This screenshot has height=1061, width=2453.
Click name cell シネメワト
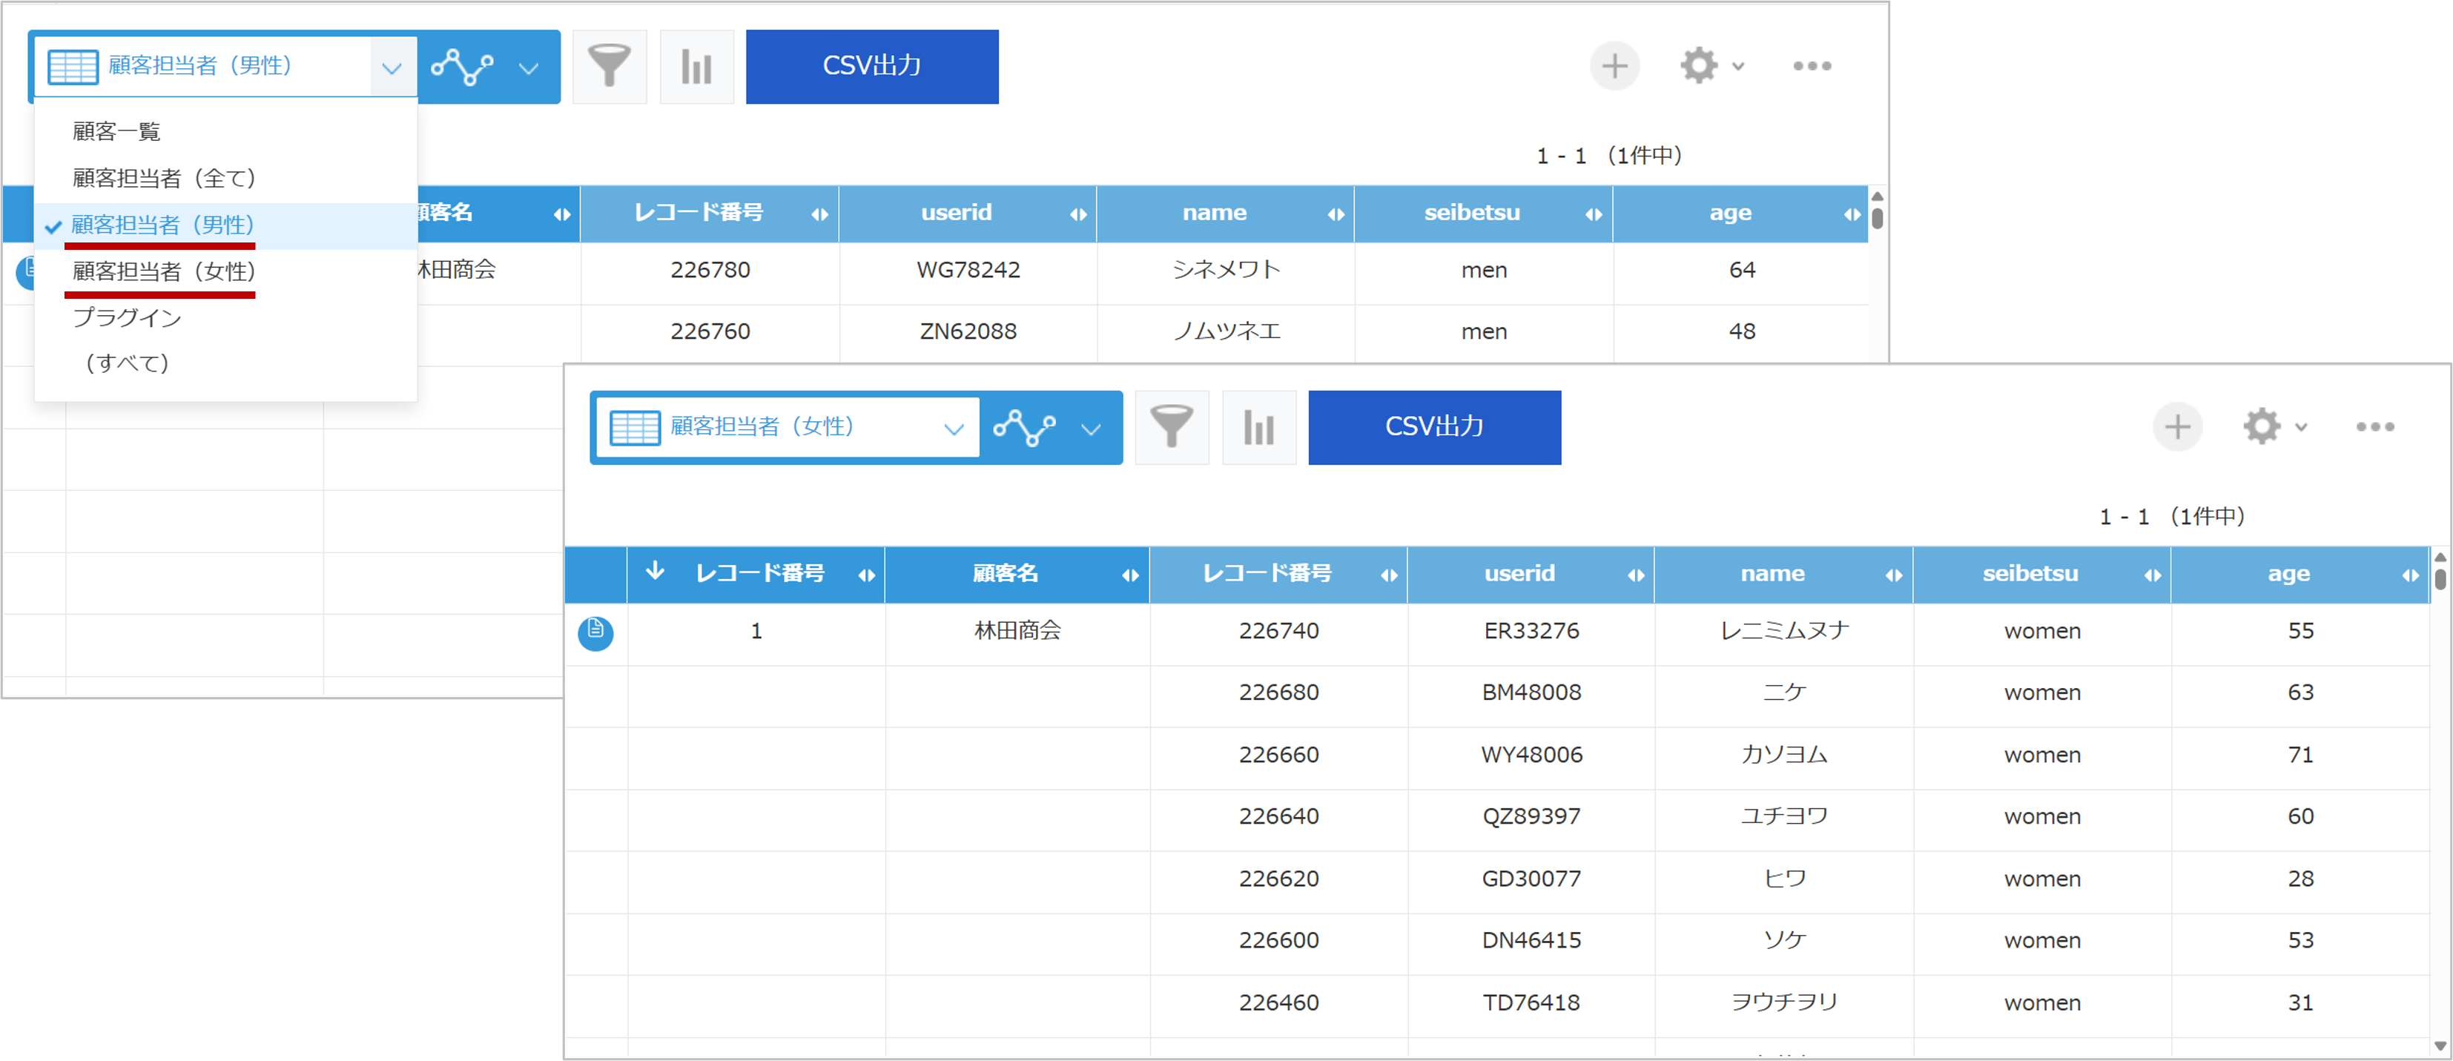(1226, 270)
